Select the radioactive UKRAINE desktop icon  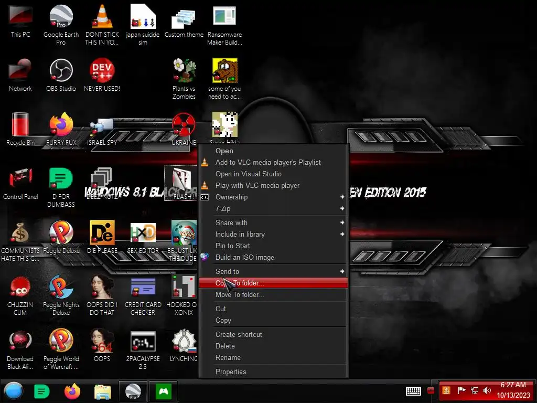coord(184,129)
